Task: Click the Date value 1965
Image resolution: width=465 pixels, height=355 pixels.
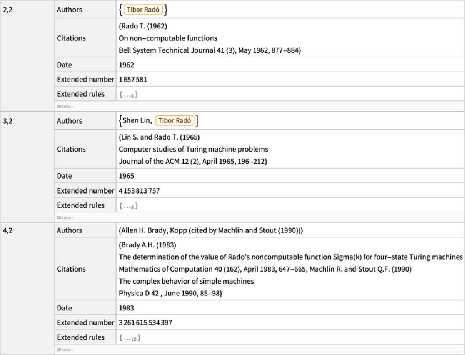Action: (x=127, y=176)
